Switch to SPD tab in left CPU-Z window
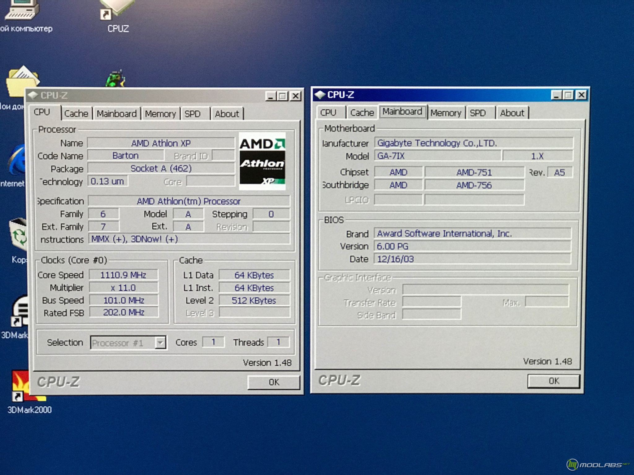The image size is (634, 475). 193,113
